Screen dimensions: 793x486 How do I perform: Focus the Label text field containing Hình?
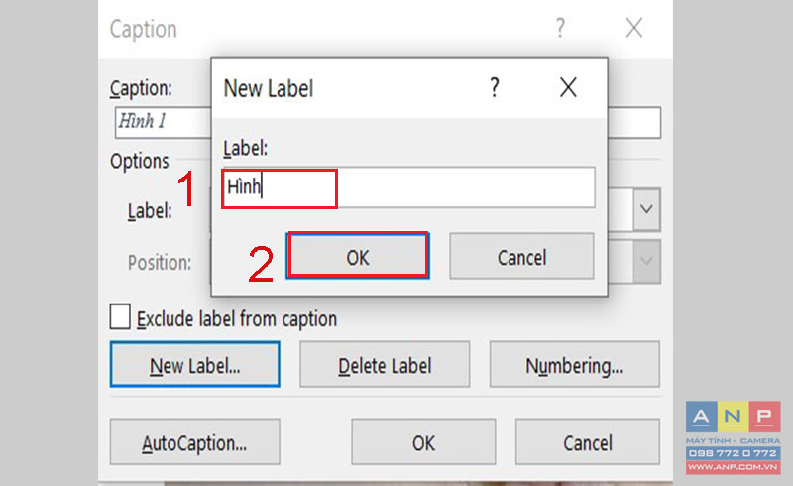click(408, 187)
